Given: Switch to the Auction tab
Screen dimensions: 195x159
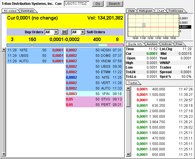Looking at the screenshot, I should coord(152,44).
